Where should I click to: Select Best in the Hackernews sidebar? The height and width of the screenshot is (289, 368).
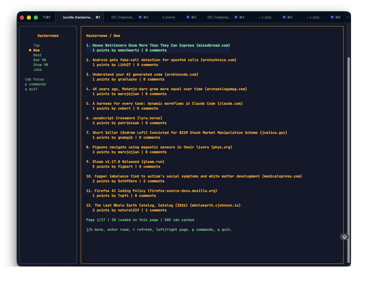click(x=37, y=55)
